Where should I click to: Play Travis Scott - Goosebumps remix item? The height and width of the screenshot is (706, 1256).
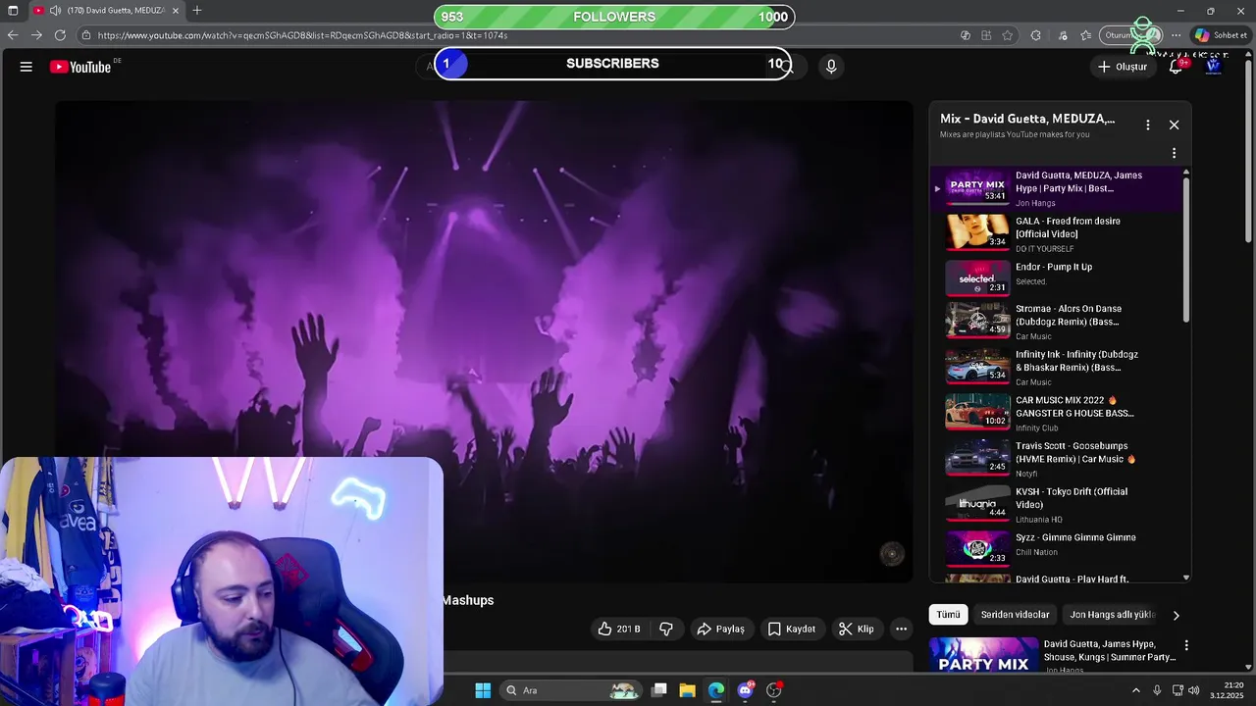[x=1056, y=459]
